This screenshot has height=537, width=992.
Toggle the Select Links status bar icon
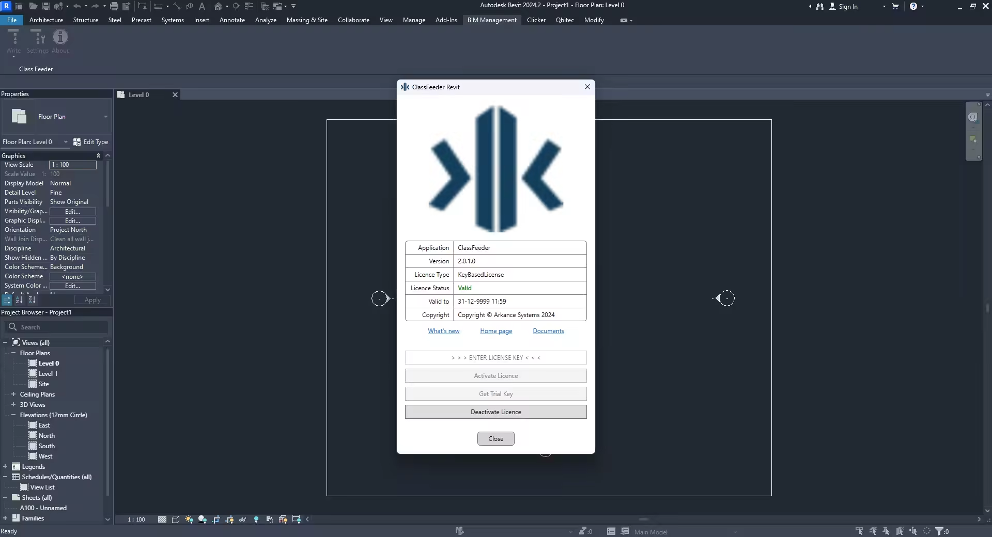pyautogui.click(x=859, y=531)
